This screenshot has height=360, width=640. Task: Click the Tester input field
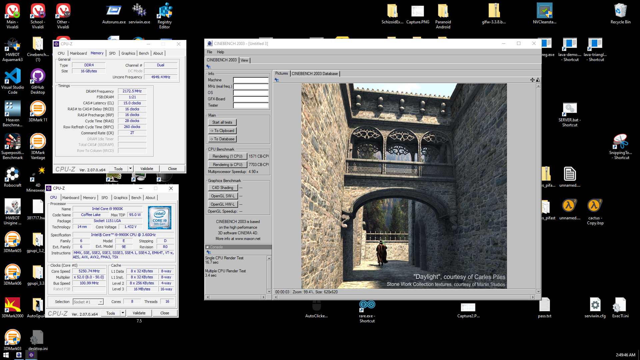click(x=251, y=105)
